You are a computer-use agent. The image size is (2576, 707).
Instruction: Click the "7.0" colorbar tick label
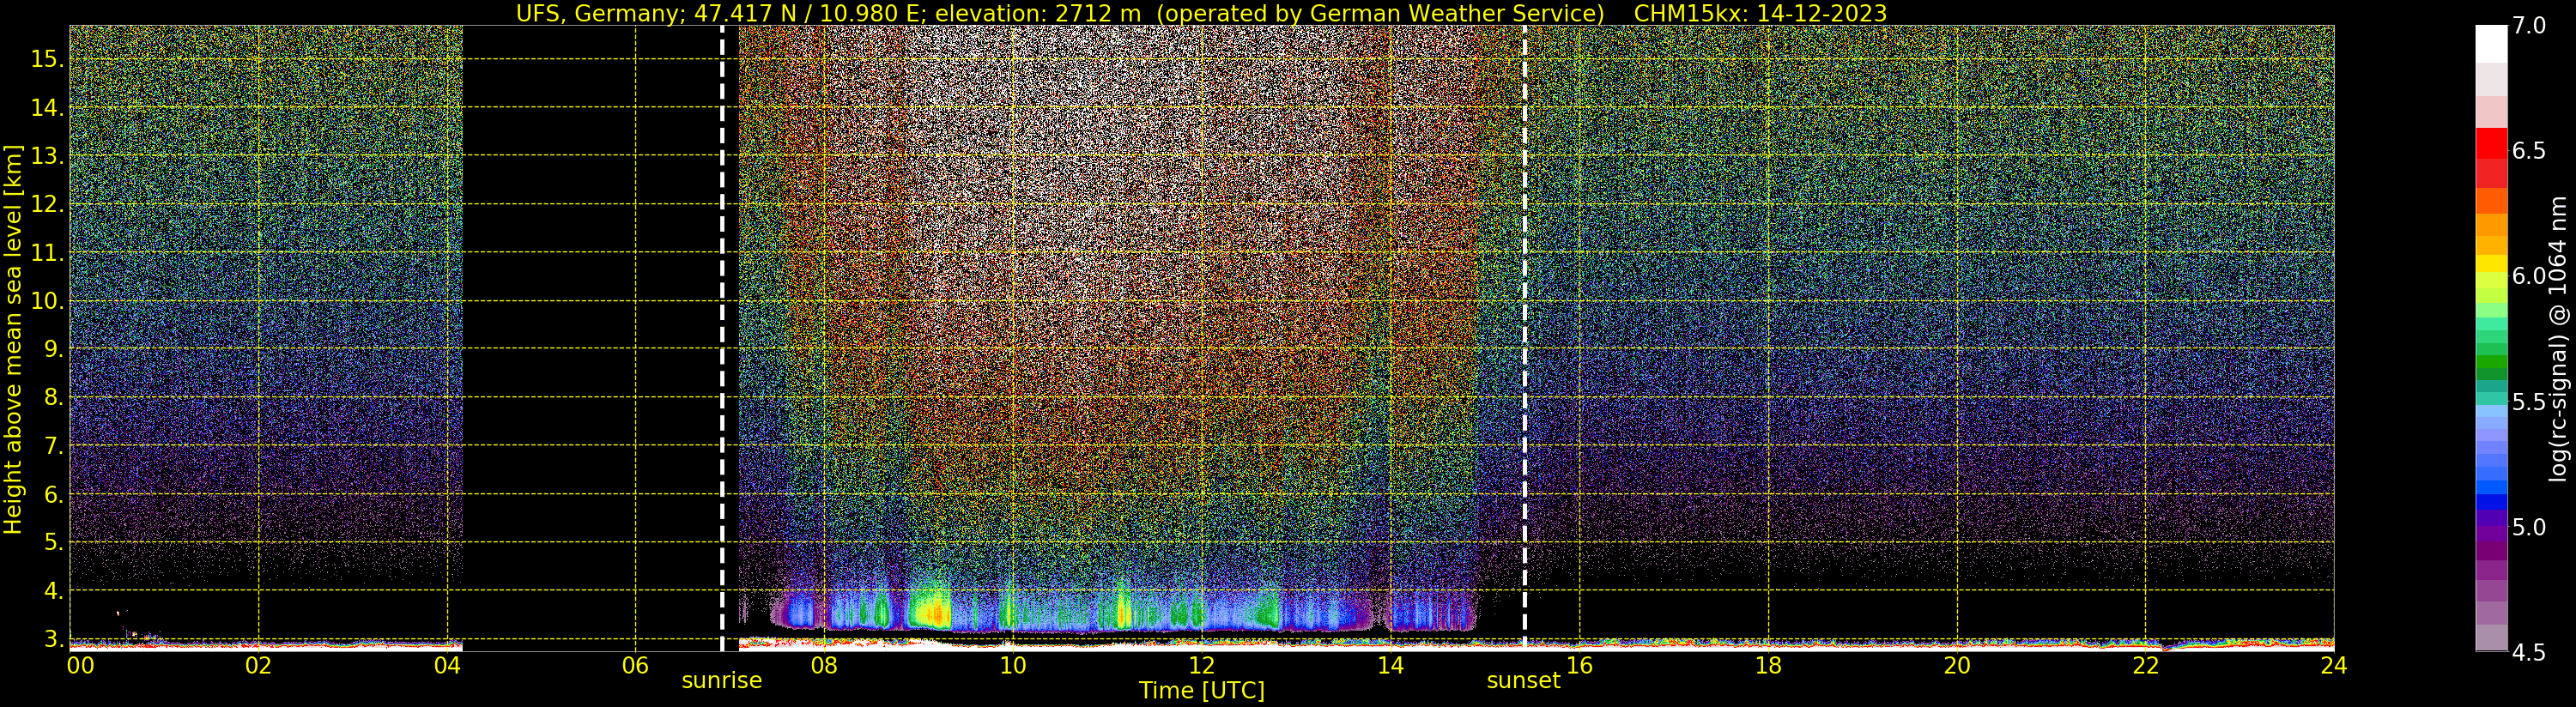[2529, 26]
